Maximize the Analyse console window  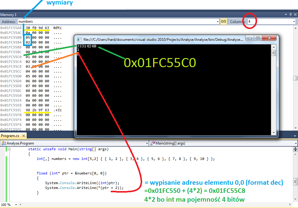point(258,38)
